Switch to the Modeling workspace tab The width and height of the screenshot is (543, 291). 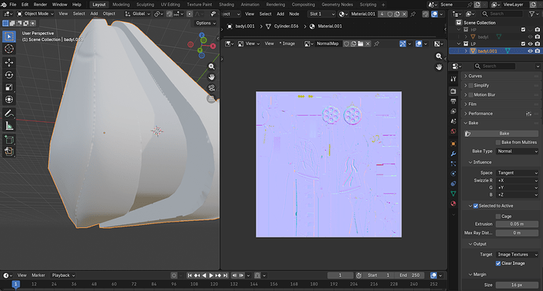click(121, 5)
